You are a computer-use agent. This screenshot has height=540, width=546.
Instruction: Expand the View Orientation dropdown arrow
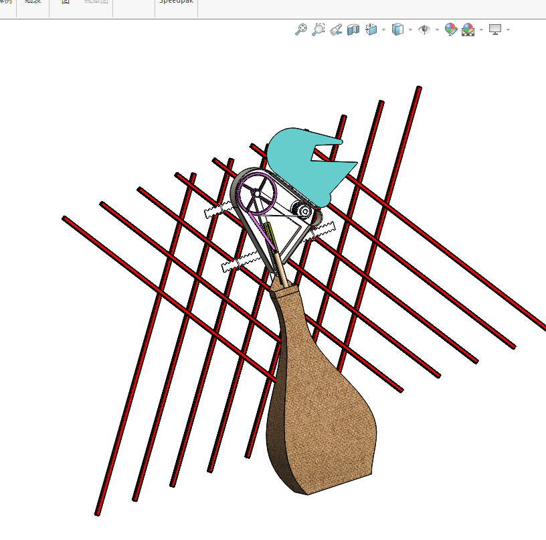click(383, 30)
